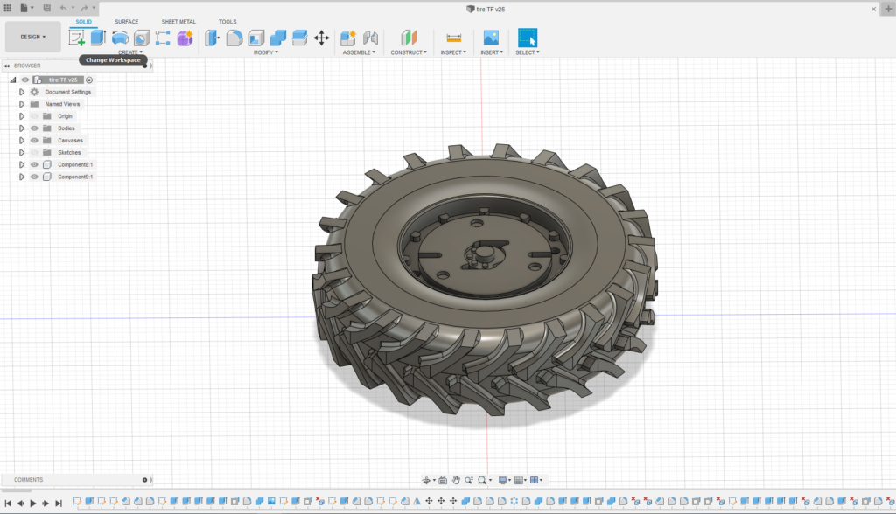Switch to the TOOLS tab
Screen dimensions: 896x514
[x=227, y=22]
